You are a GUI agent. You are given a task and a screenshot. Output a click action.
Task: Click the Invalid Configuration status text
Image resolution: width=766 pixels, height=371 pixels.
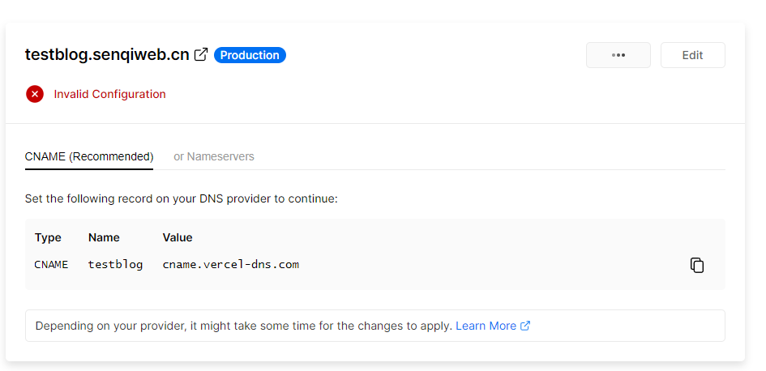pyautogui.click(x=109, y=94)
